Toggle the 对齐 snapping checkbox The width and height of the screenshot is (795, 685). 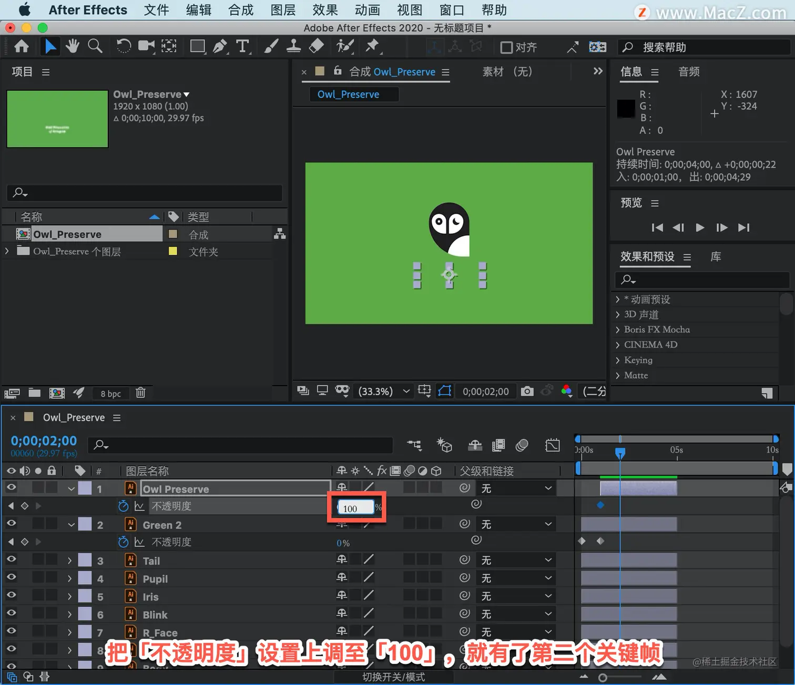(x=506, y=48)
